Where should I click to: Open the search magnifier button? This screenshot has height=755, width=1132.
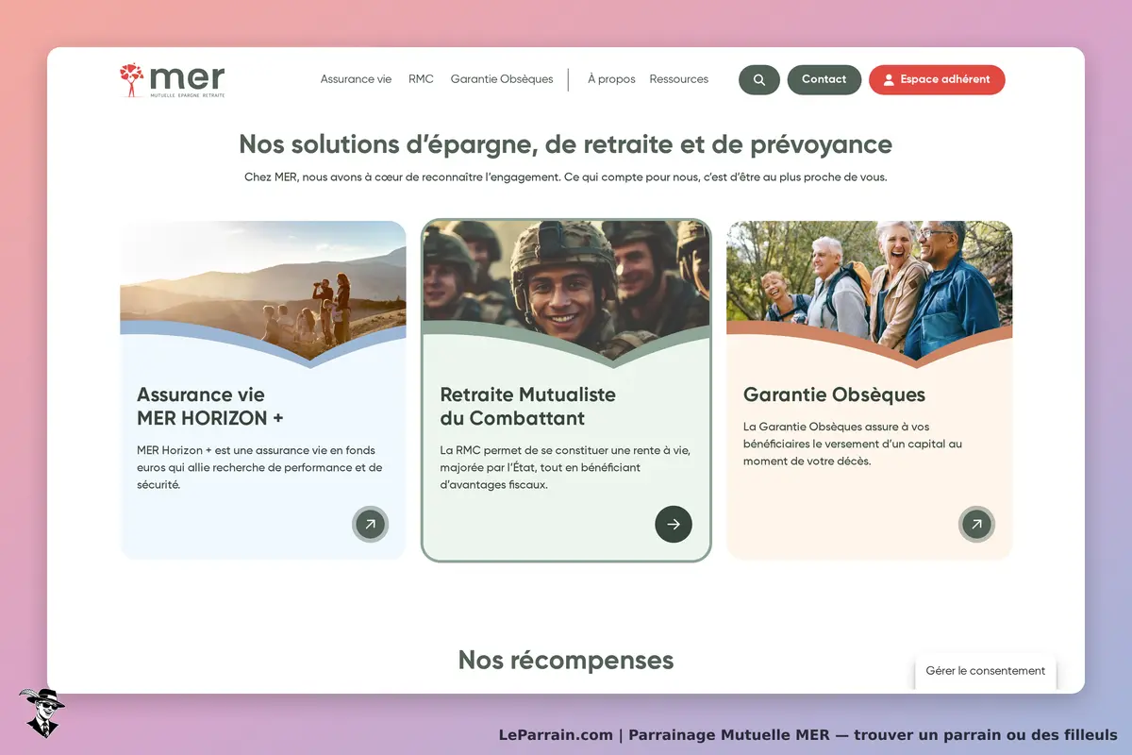[759, 80]
